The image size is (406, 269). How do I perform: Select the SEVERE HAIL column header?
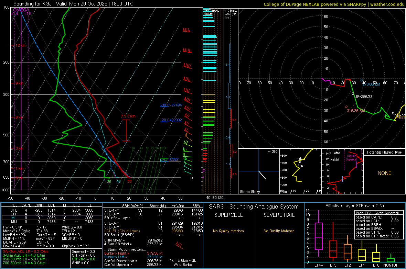click(x=279, y=215)
